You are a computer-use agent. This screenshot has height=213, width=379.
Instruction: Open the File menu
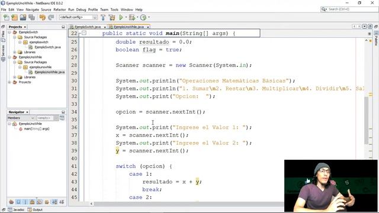point(4,9)
